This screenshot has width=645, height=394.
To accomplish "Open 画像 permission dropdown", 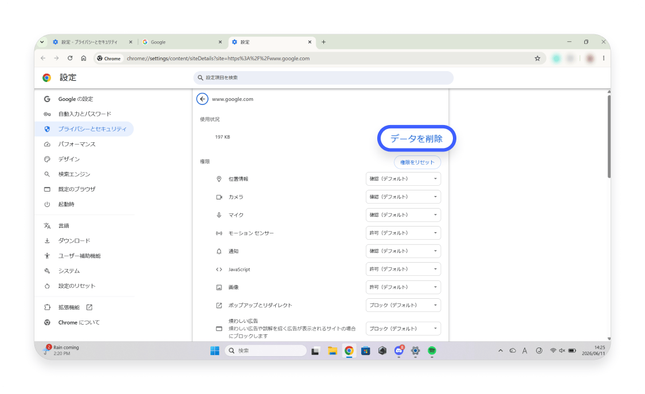I will pos(403,287).
